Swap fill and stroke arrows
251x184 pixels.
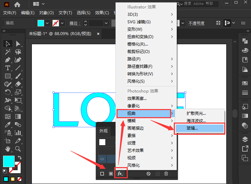point(20,158)
